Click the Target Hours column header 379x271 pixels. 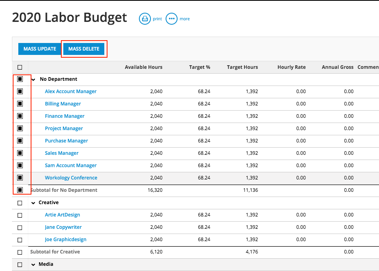[x=242, y=67]
